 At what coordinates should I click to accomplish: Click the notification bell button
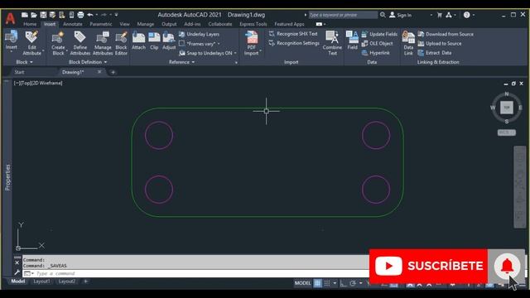(x=507, y=267)
